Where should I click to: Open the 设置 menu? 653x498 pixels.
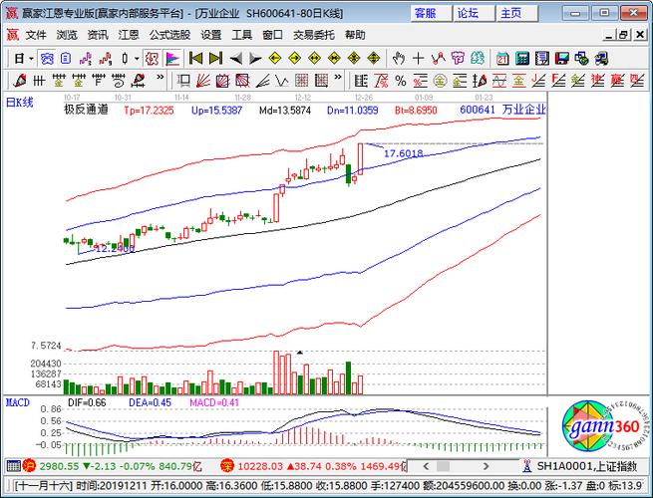coord(210,35)
